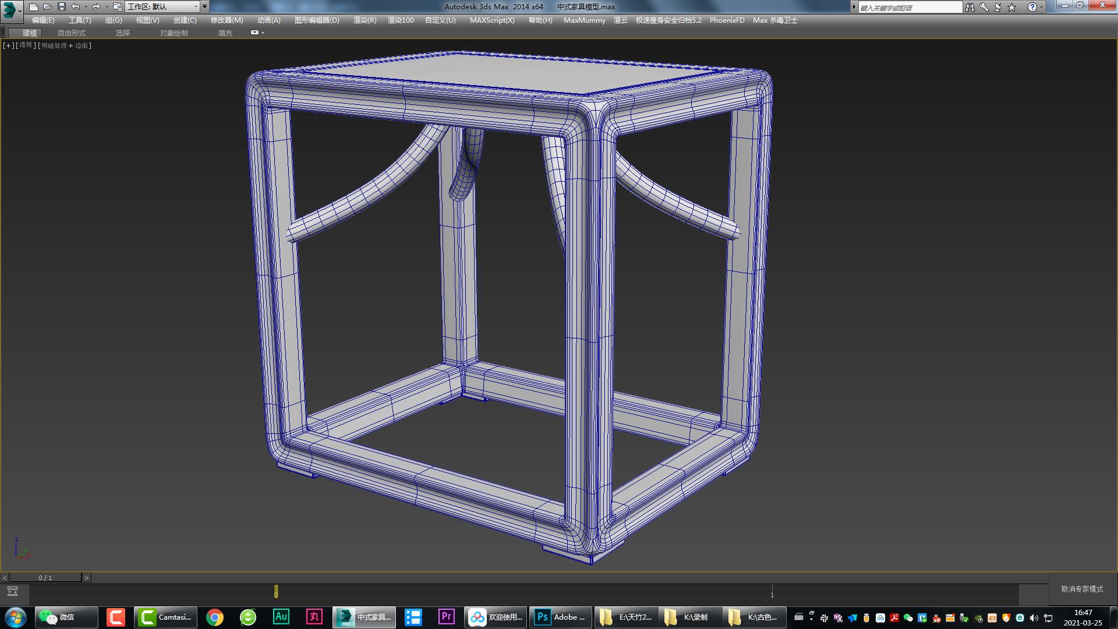
Task: Expand the help question mark dropdown arrow
Action: [1042, 7]
